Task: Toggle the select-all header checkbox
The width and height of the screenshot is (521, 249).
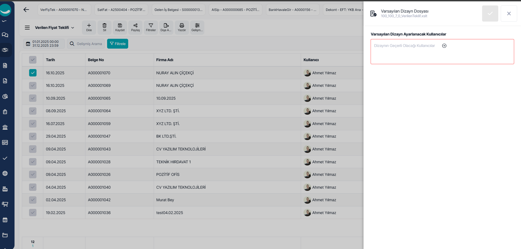Action: (x=33, y=60)
